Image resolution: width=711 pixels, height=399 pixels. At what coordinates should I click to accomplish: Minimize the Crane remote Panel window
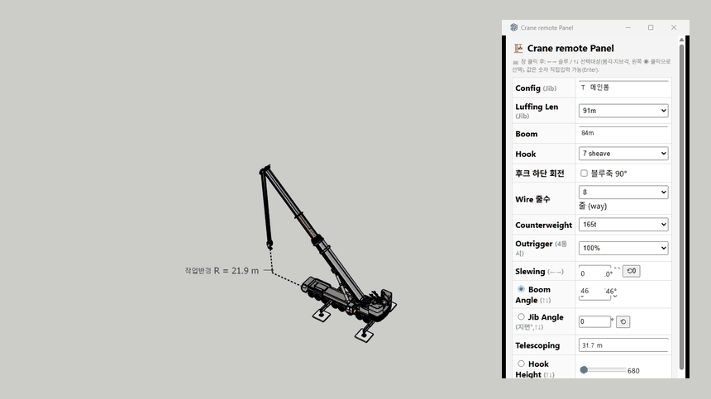[x=628, y=27]
